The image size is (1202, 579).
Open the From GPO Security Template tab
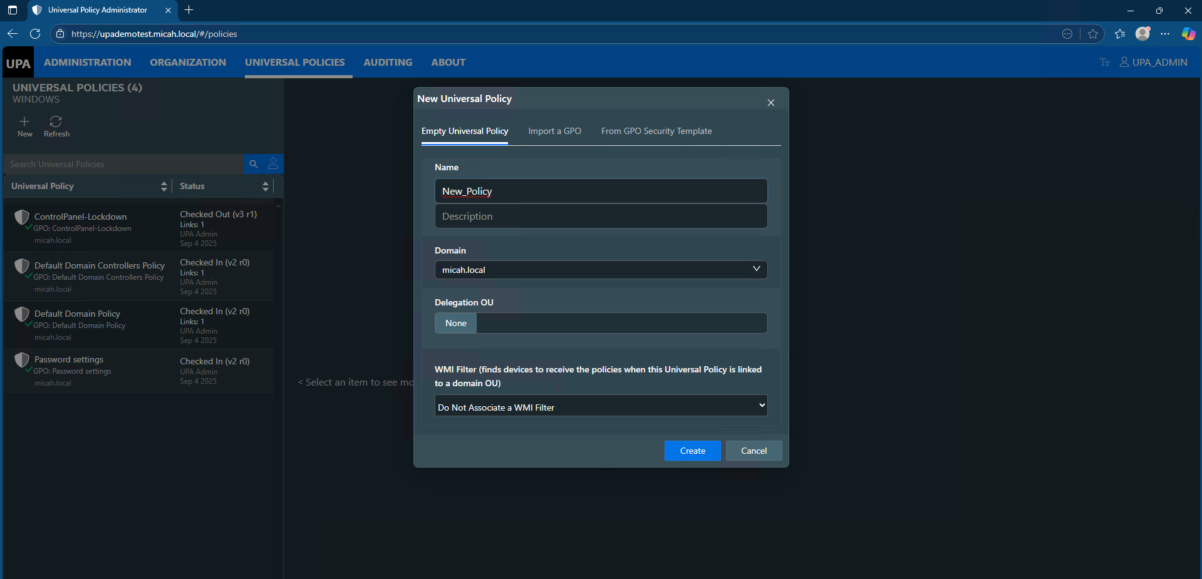[656, 131]
